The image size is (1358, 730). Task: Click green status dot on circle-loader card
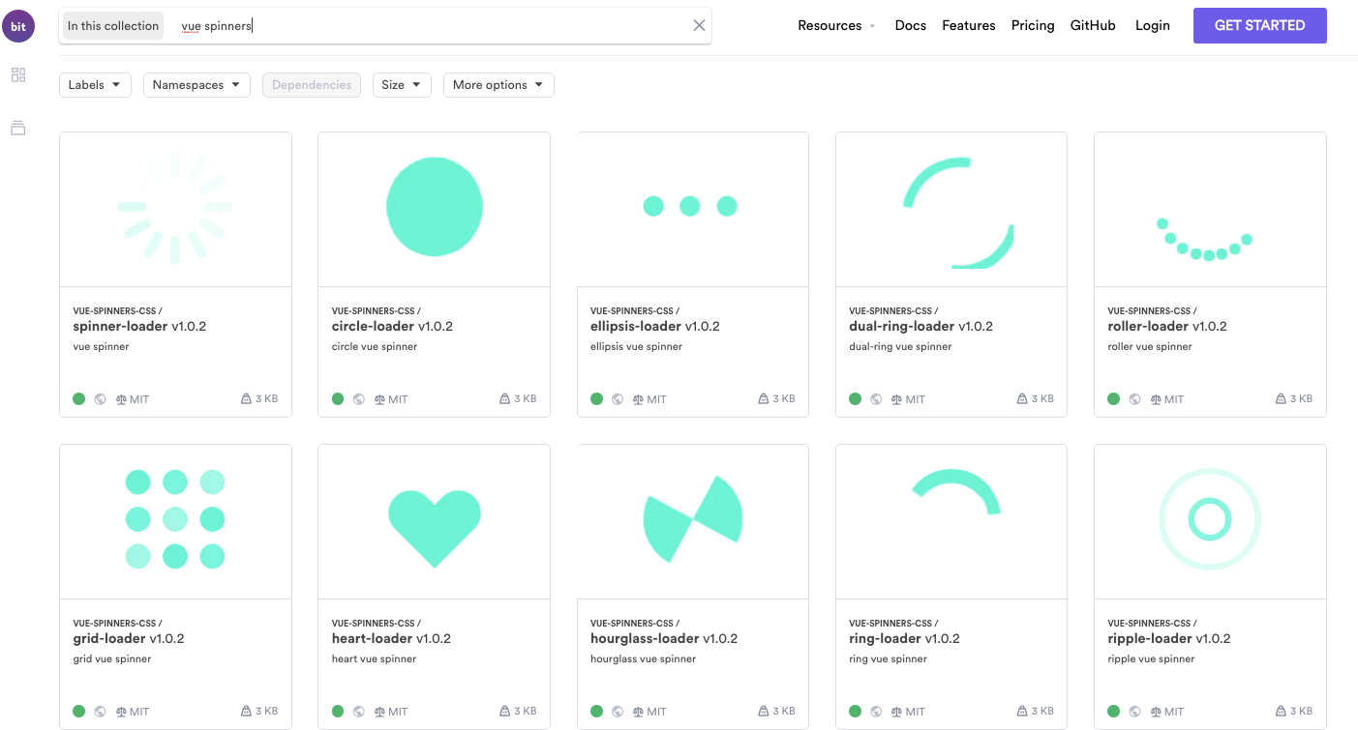[338, 399]
